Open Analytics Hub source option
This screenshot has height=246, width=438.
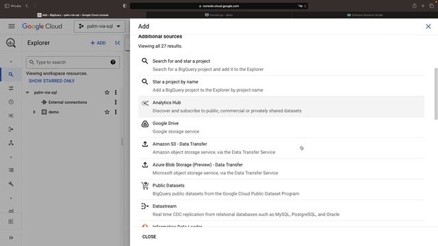tap(281, 107)
